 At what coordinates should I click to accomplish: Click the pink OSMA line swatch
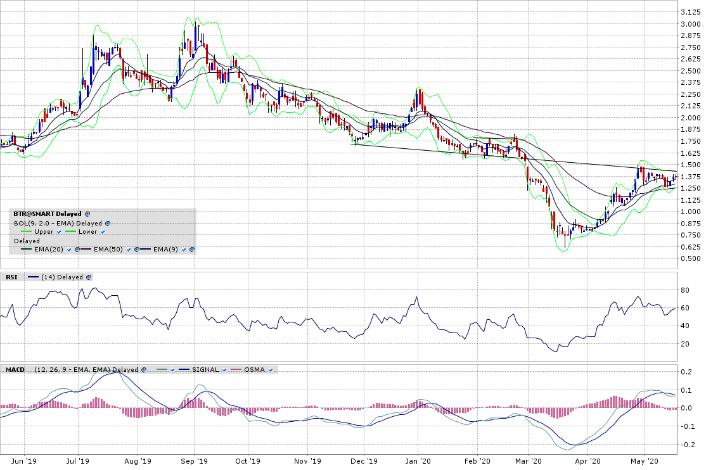[x=237, y=369]
